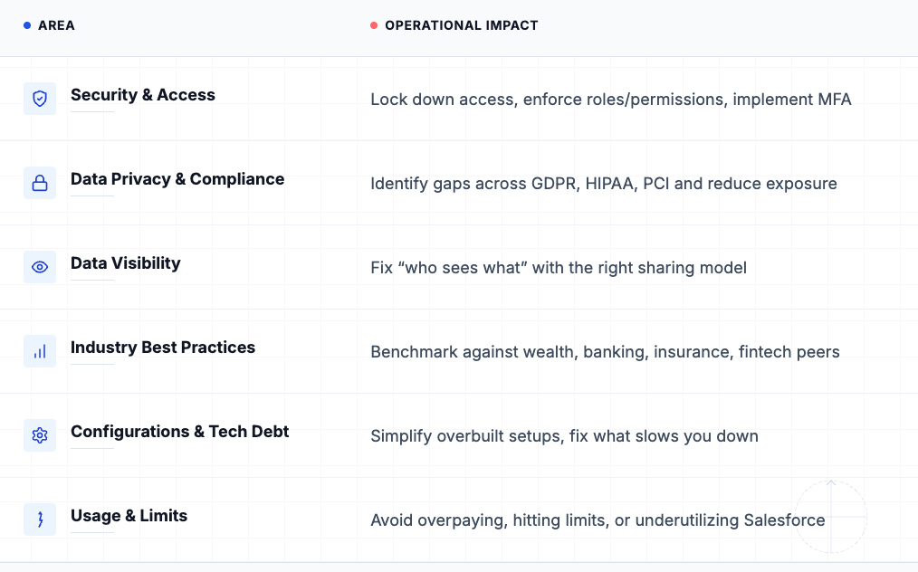The width and height of the screenshot is (918, 572).
Task: Click the Security & Access row label
Action: point(142,95)
